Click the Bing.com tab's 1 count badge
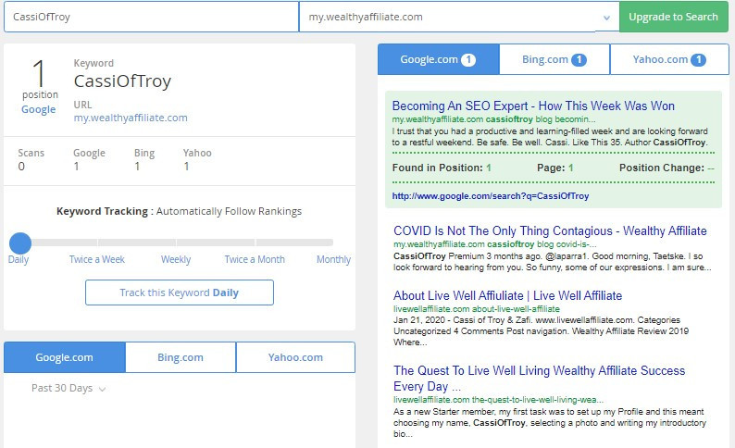 [x=579, y=59]
